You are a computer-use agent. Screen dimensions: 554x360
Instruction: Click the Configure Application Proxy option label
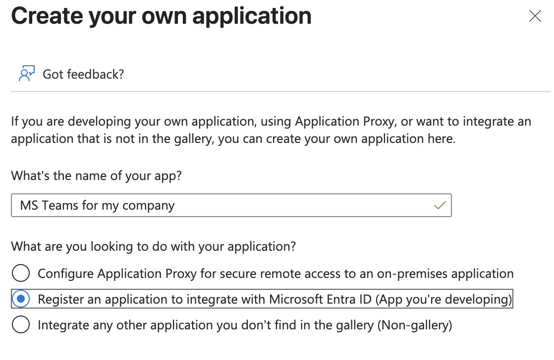pos(276,273)
